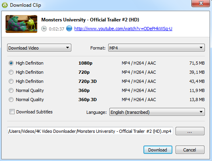Click the Monsters University video thumbnail
The width and height of the screenshot is (212, 161).
tap(21, 24)
